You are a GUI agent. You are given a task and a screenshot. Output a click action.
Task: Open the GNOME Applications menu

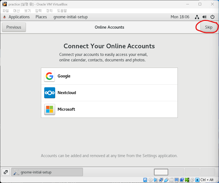pyautogui.click(x=19, y=17)
